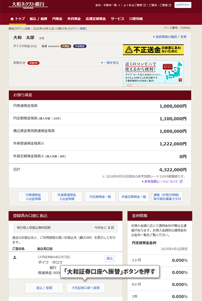Open 円定期預金一覧

pos(100,197)
